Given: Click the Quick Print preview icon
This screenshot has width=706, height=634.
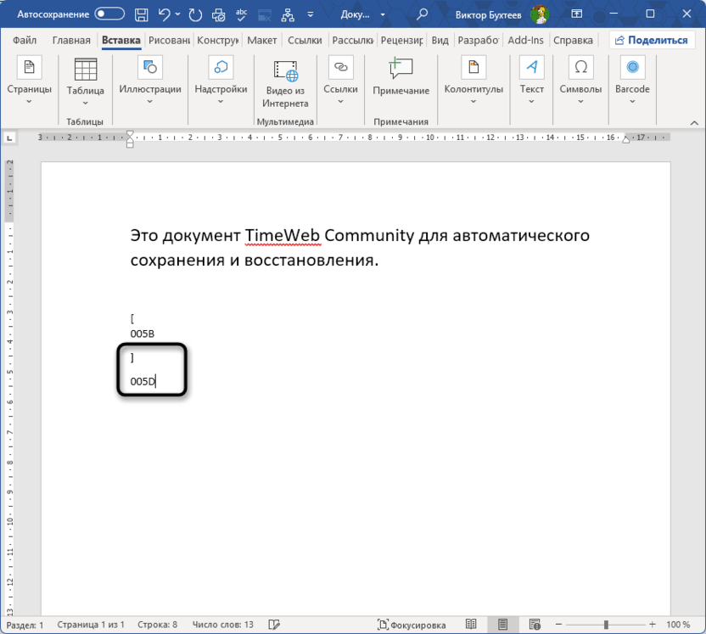Looking at the screenshot, I should [218, 15].
